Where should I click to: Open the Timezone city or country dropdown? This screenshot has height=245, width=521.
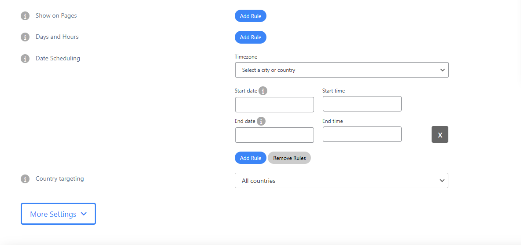pyautogui.click(x=341, y=70)
